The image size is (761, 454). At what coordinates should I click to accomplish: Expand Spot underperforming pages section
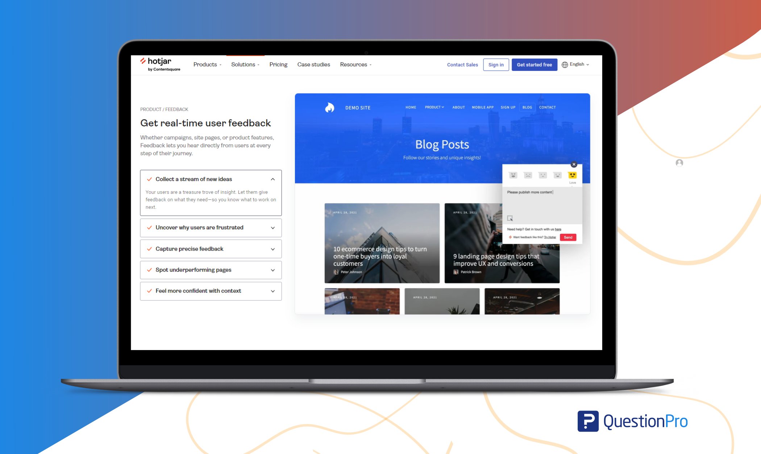click(x=274, y=269)
